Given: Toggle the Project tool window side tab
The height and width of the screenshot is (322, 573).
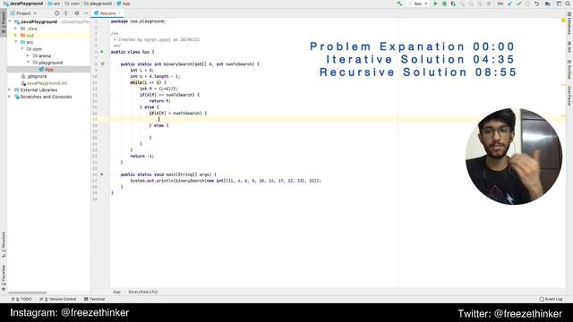Looking at the screenshot, I should click(4, 21).
